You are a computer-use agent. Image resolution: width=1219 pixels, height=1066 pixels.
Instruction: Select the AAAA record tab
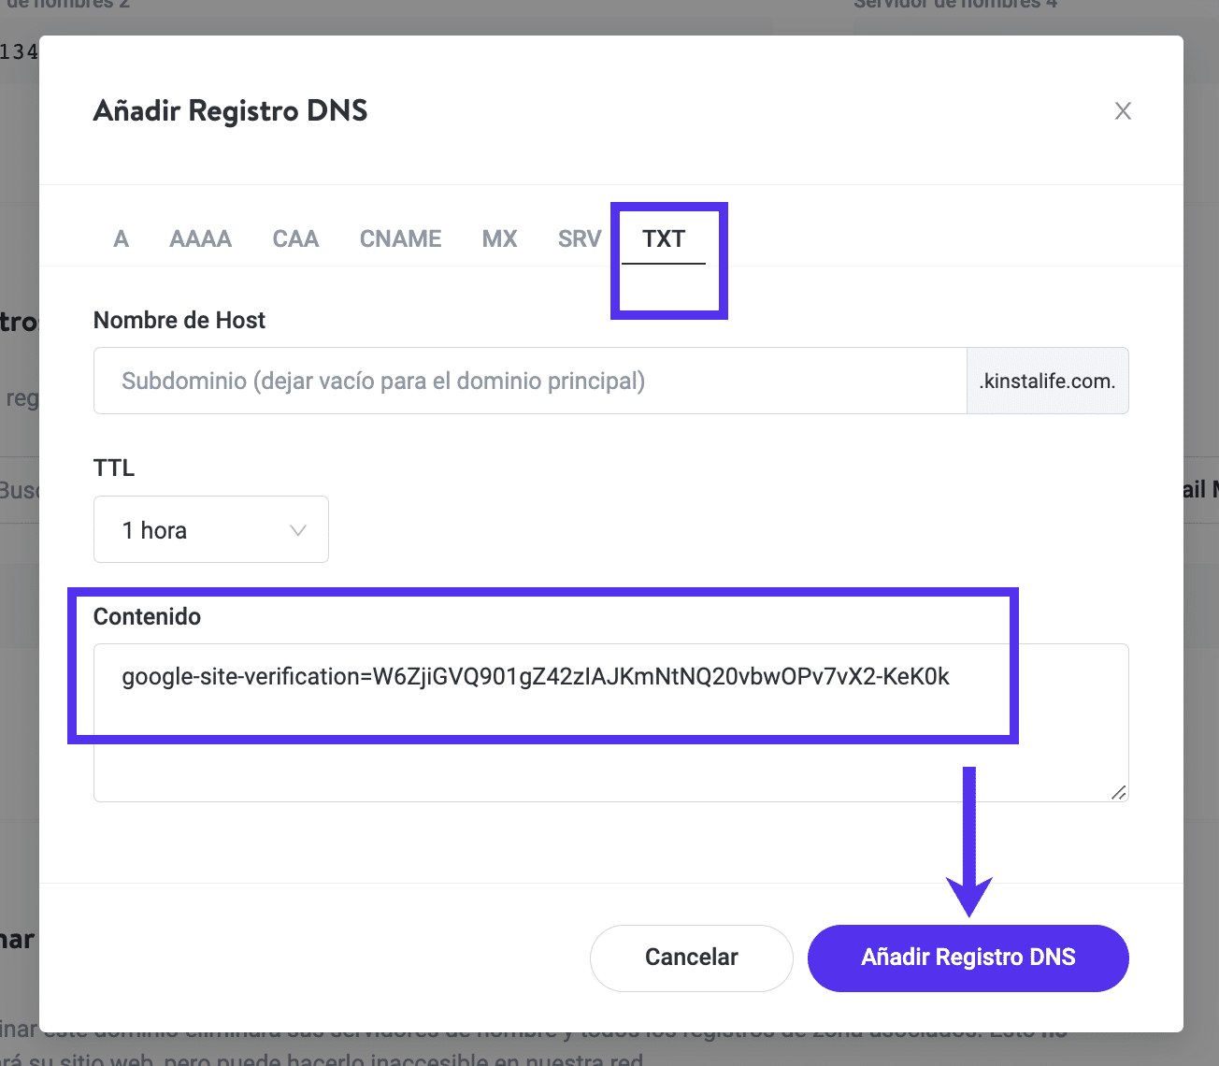[x=200, y=239]
